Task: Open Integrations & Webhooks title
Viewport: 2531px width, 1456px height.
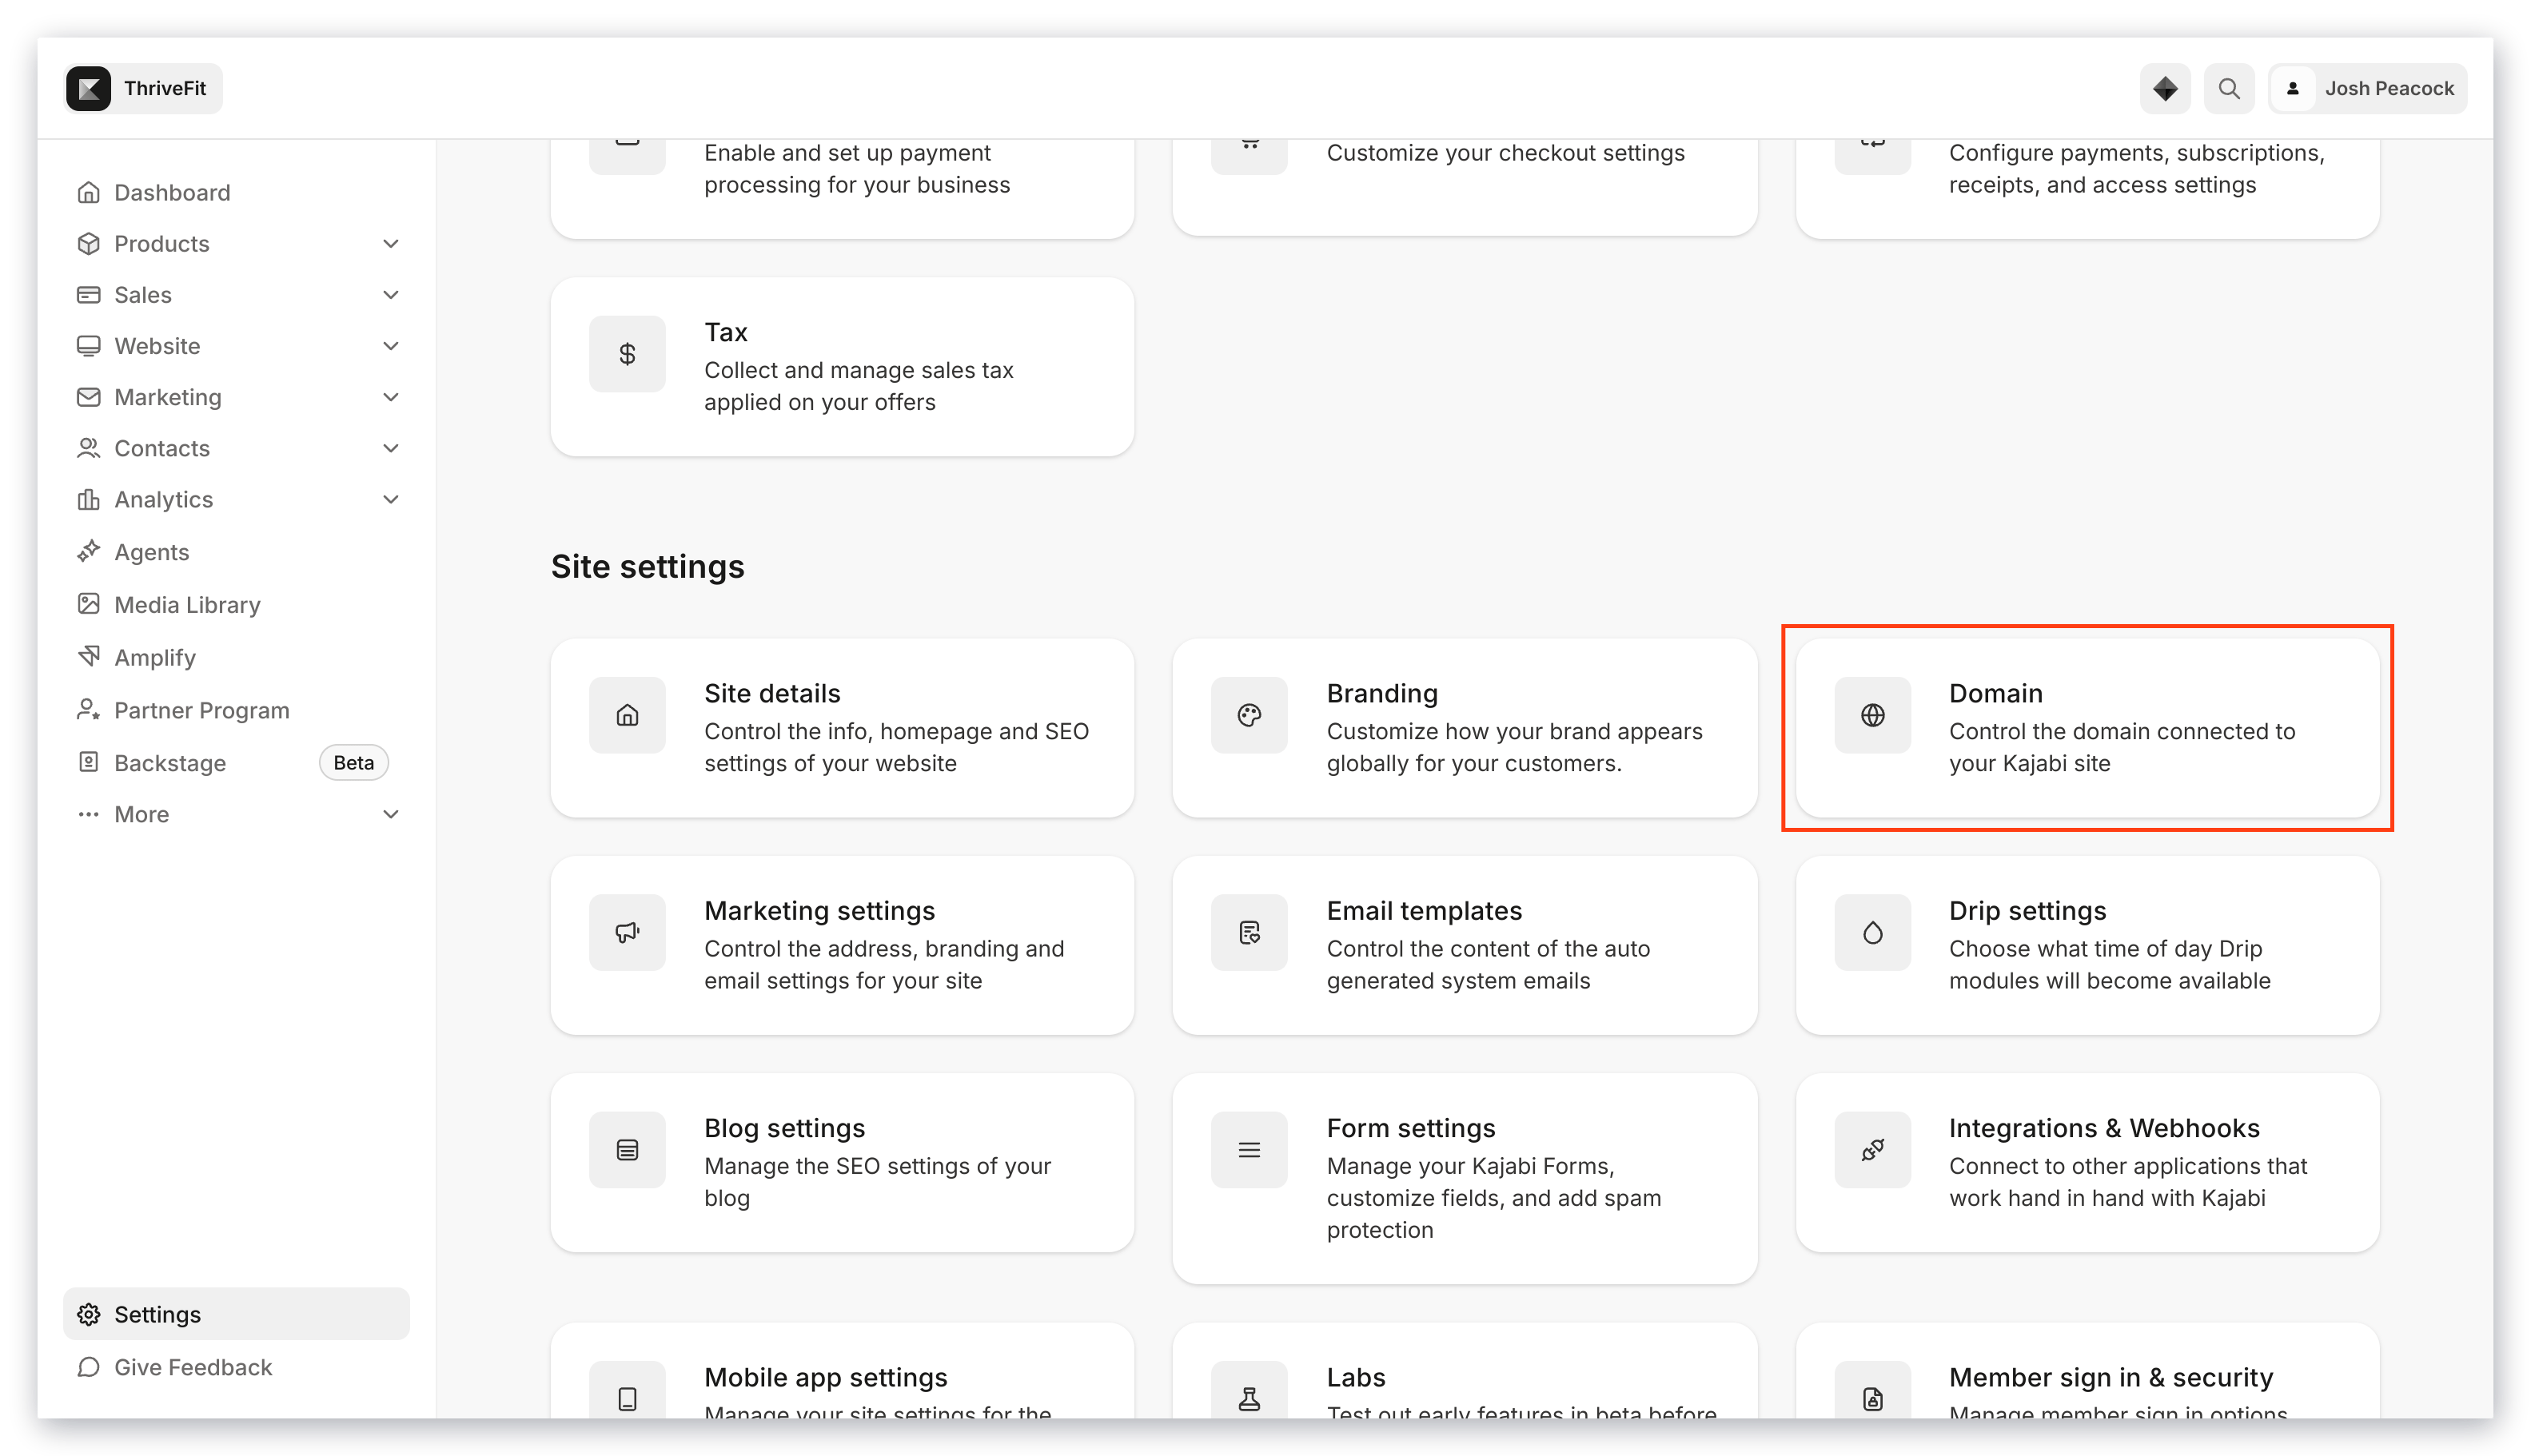Action: [x=2104, y=1128]
